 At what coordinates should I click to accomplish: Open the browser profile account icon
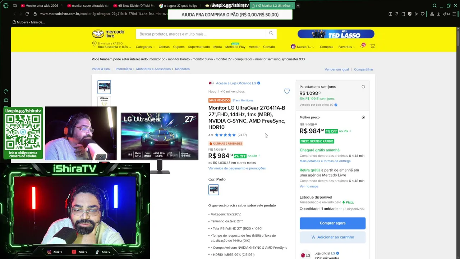pyautogui.click(x=432, y=14)
